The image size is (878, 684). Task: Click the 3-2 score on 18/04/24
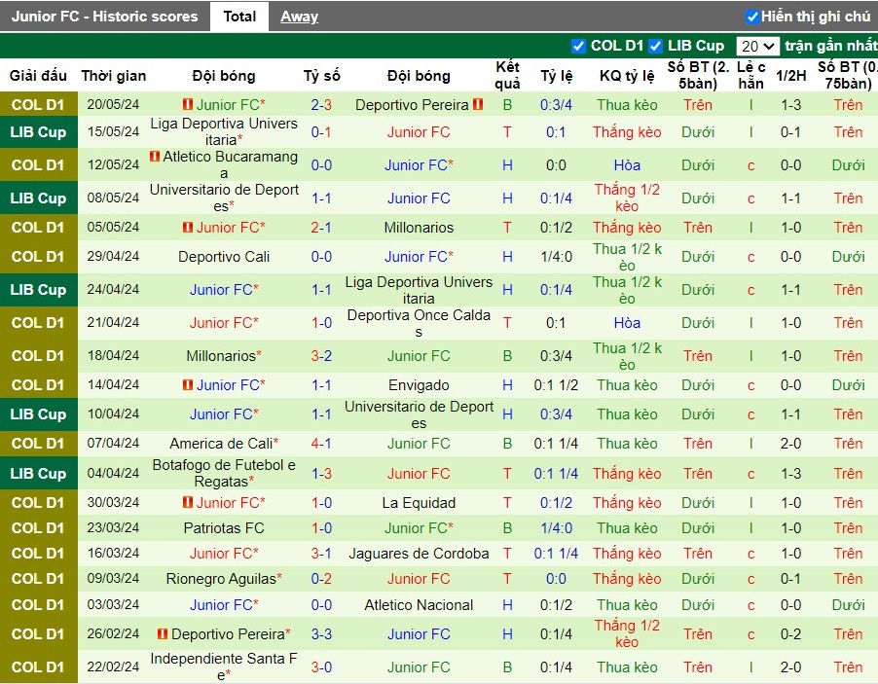click(321, 355)
